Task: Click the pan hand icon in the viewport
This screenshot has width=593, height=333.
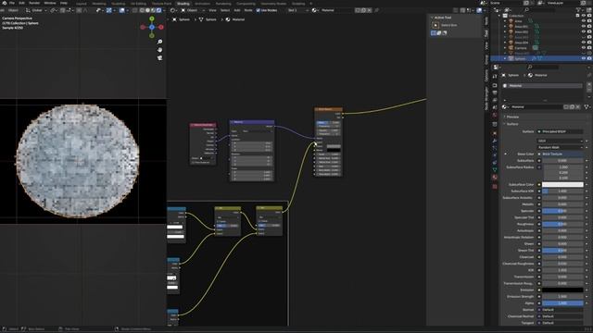Action: [160, 50]
